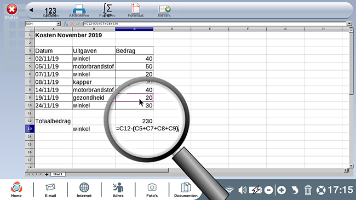356x200 pixels.
Task: Select the date cell 05/11/19
Action: [53, 66]
